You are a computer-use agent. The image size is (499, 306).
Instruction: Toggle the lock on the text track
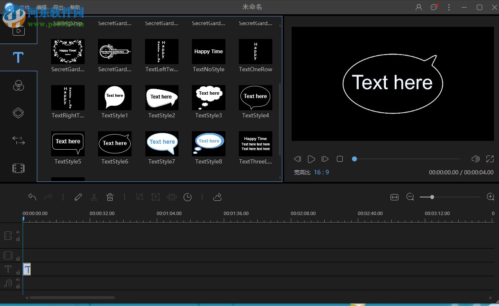click(x=18, y=272)
